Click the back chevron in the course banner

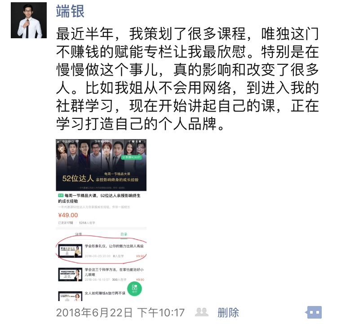pos(62,149)
